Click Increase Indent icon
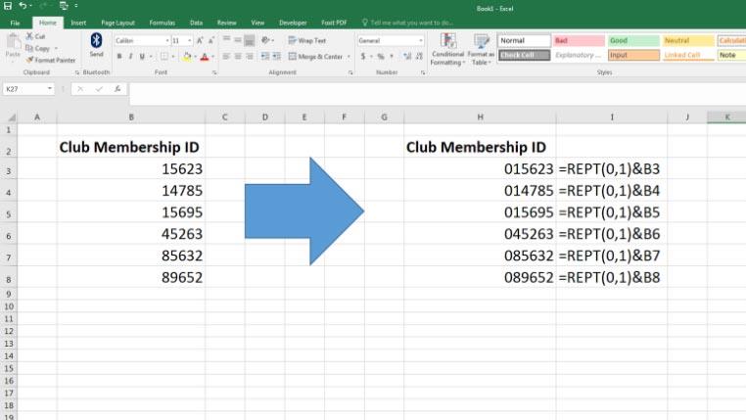This screenshot has height=420, width=746. pos(276,57)
